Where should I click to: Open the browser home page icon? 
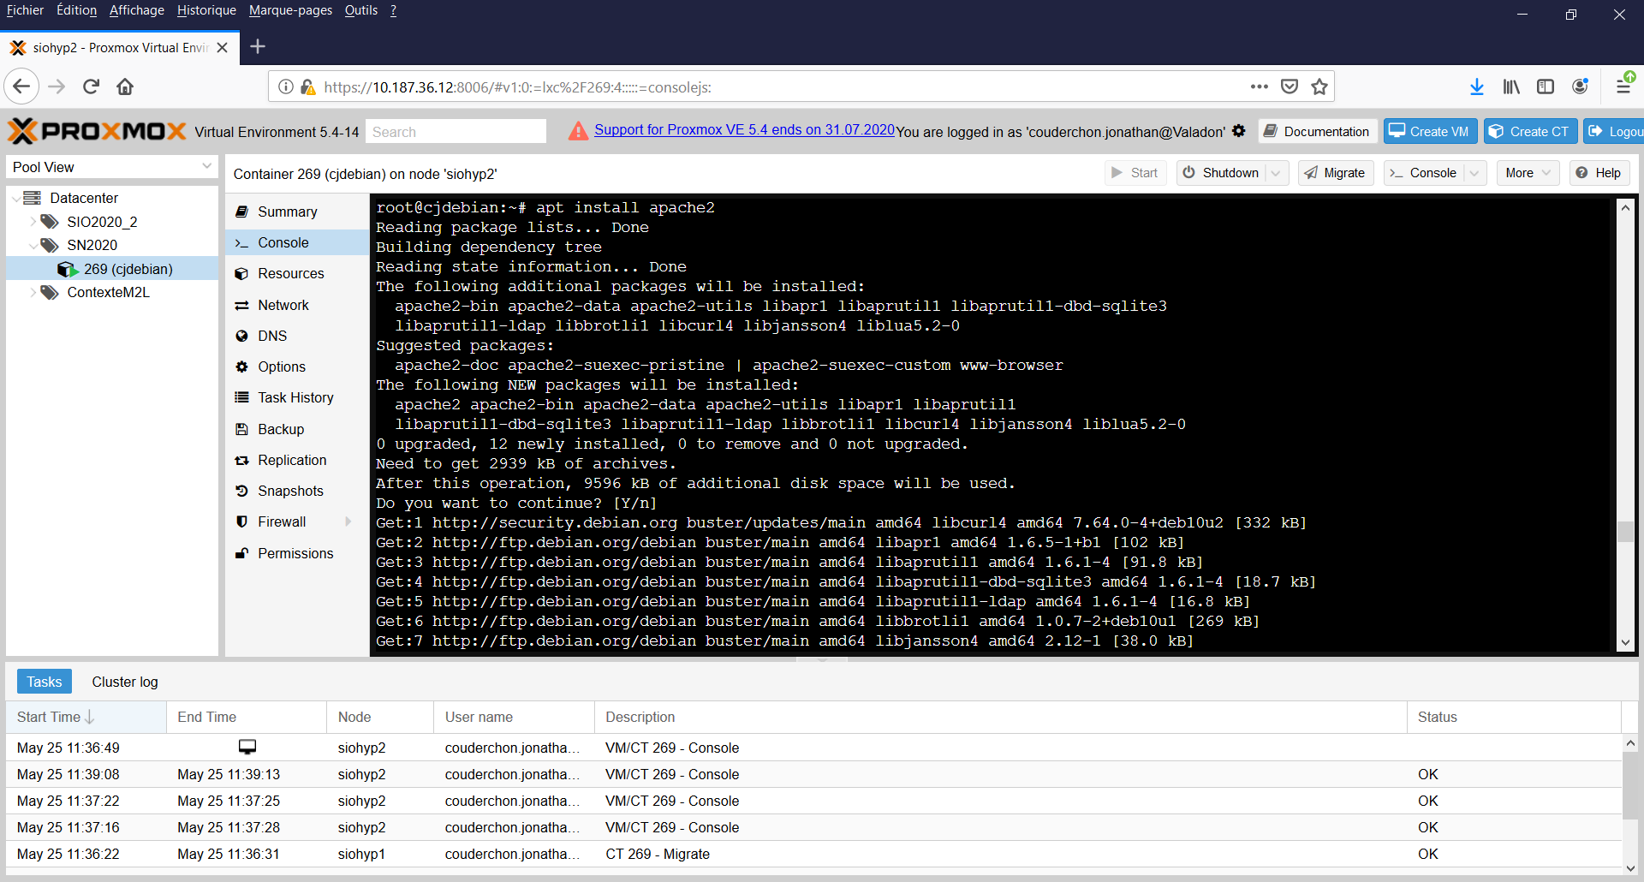(125, 86)
